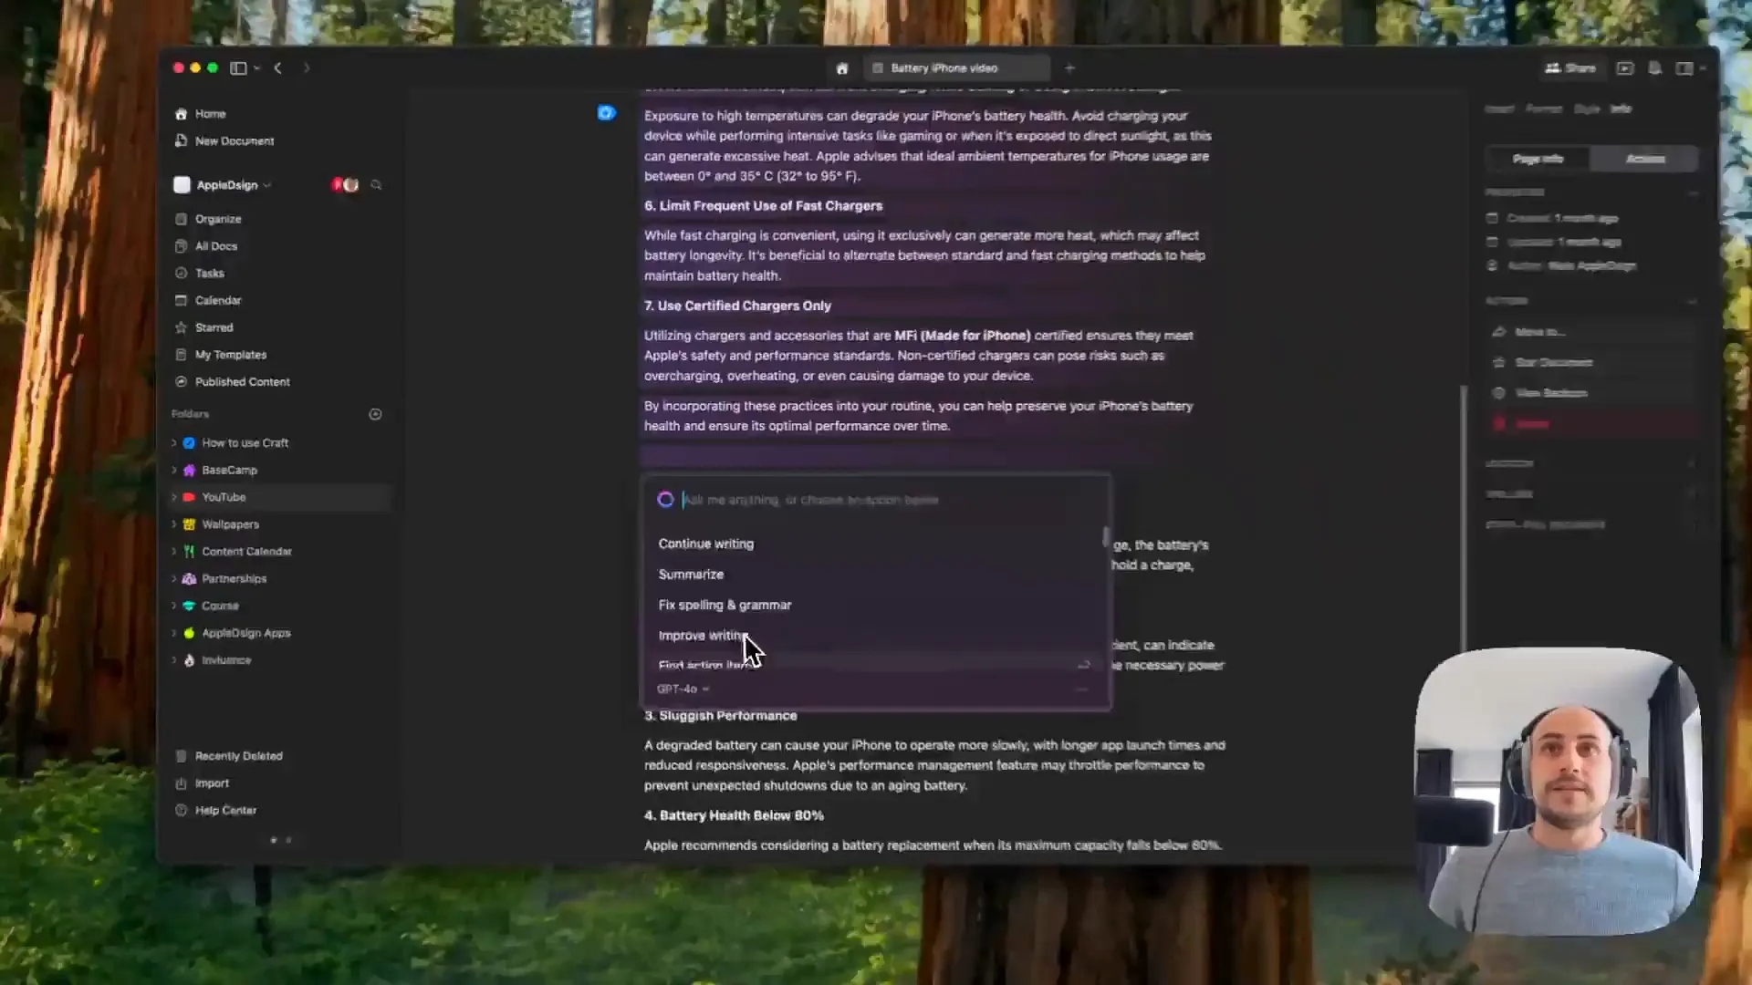Expand the AppleDsign workspace dropdown
Viewport: 1752px width, 985px height.
point(267,185)
